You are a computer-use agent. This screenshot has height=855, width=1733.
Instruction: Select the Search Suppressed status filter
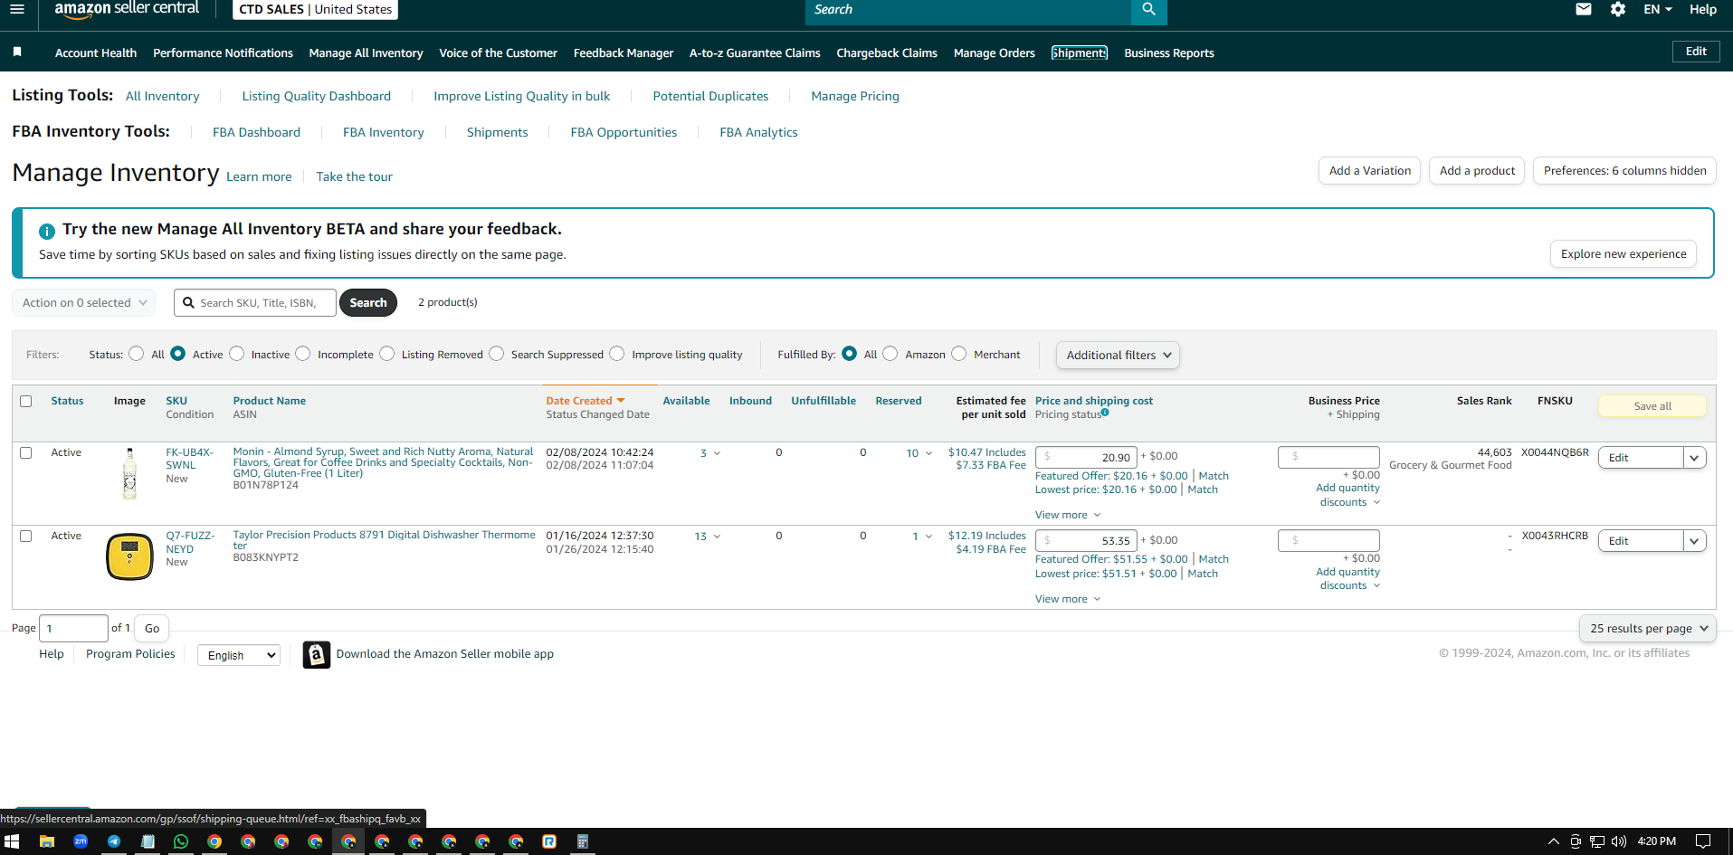(496, 354)
